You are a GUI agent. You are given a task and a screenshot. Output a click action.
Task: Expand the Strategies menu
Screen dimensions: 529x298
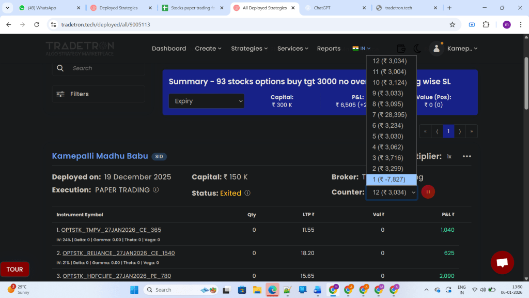tap(250, 49)
